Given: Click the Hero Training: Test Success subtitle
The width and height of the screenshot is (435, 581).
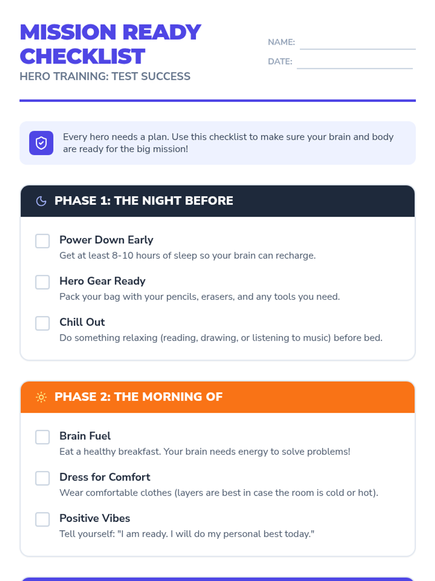Looking at the screenshot, I should [x=105, y=76].
